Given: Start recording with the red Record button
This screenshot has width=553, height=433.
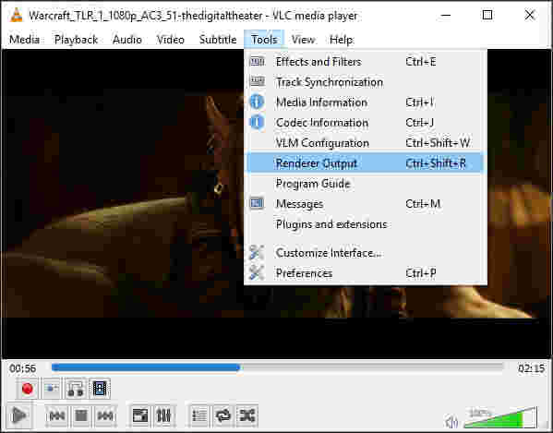Looking at the screenshot, I should [27, 389].
